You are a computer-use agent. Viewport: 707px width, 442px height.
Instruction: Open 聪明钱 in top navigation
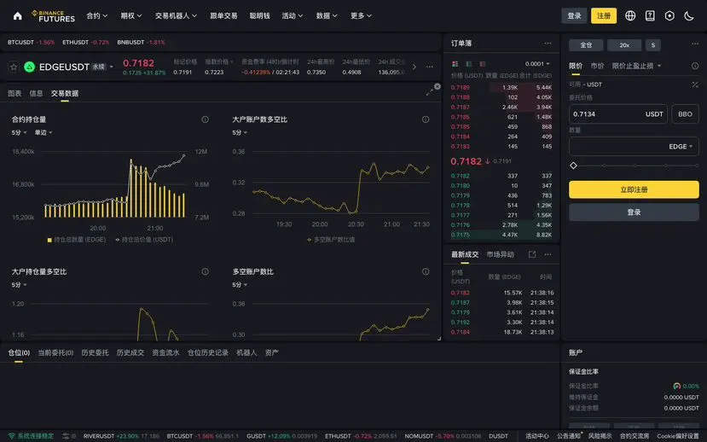click(x=260, y=15)
